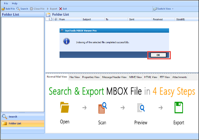Tick the select-all checkbox in the column header
This screenshot has width=199, height=140.
(47, 19)
